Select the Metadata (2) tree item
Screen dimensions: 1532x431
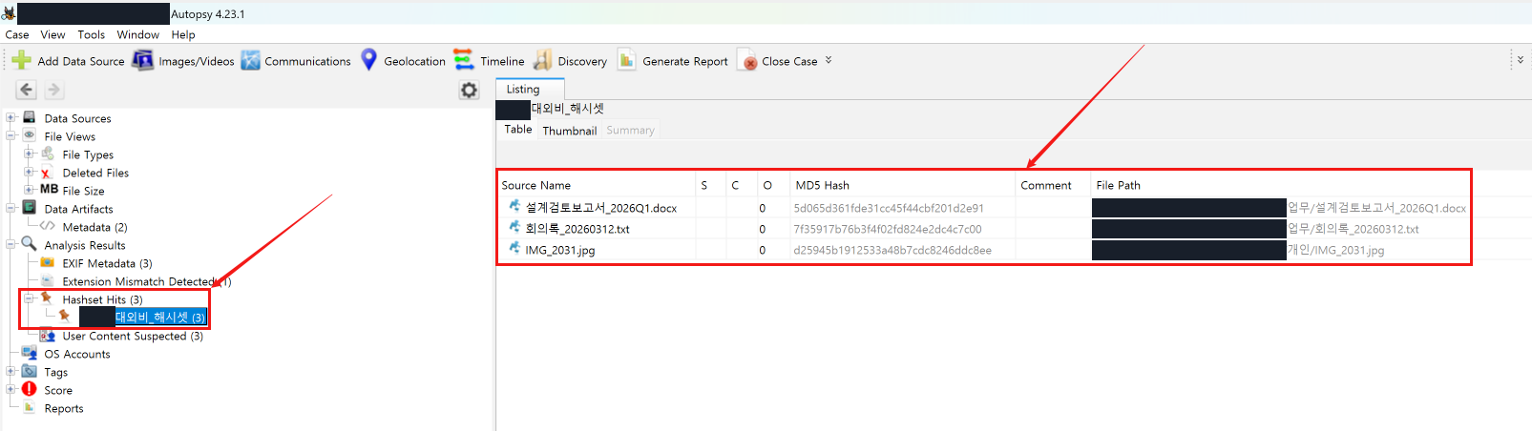click(94, 227)
